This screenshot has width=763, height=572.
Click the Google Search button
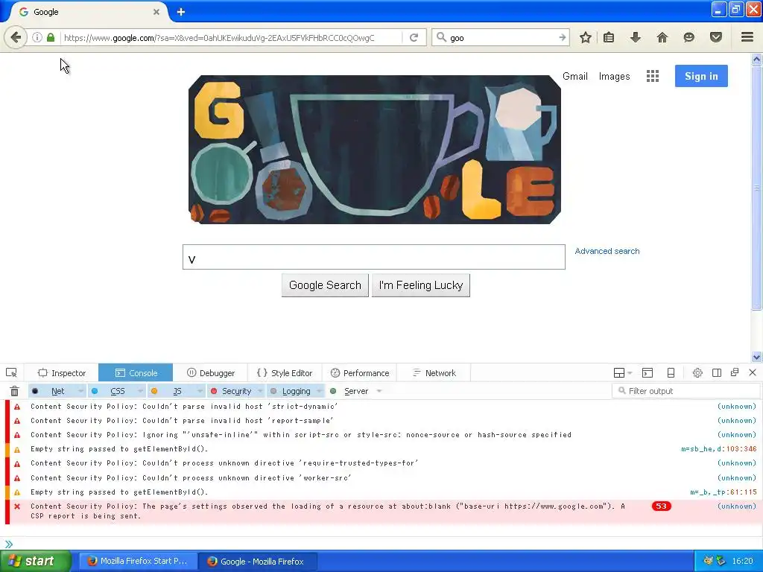[x=325, y=285]
